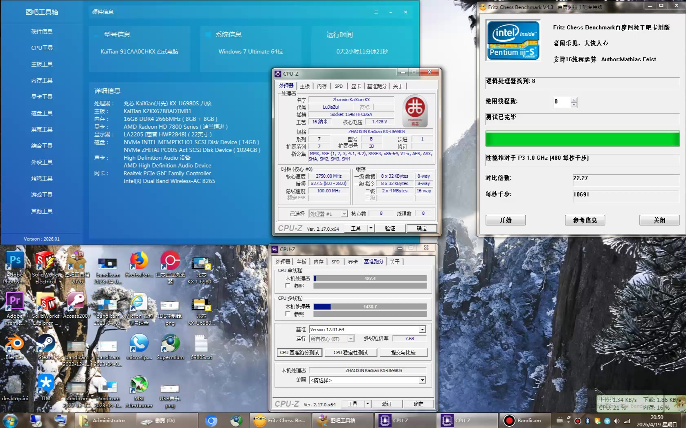Toggle 参照 checkbox under CPU 单线程
Image resolution: width=686 pixels, height=428 pixels.
(288, 286)
